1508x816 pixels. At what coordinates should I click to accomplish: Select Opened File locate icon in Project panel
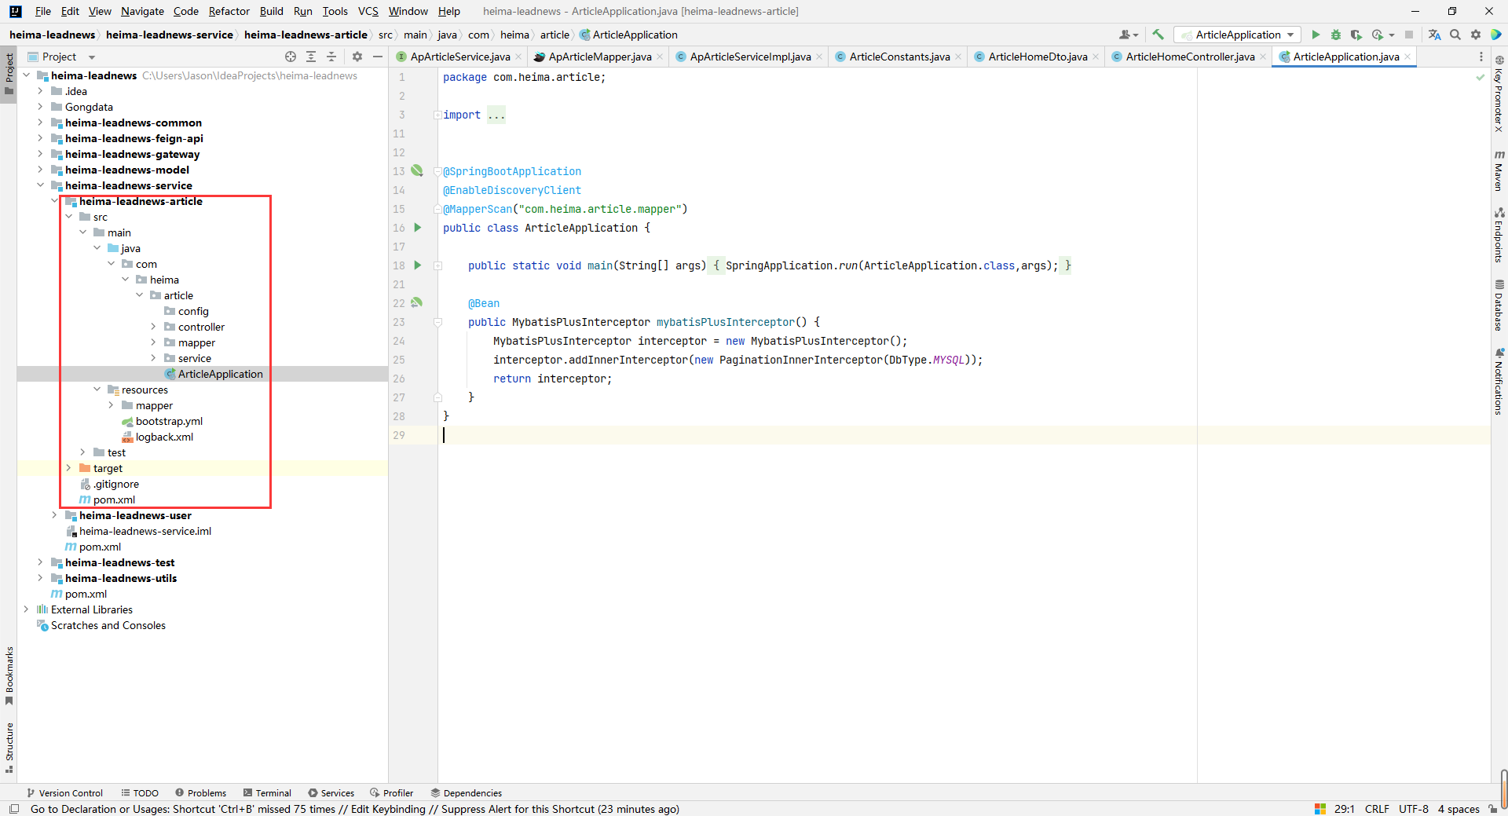tap(291, 57)
